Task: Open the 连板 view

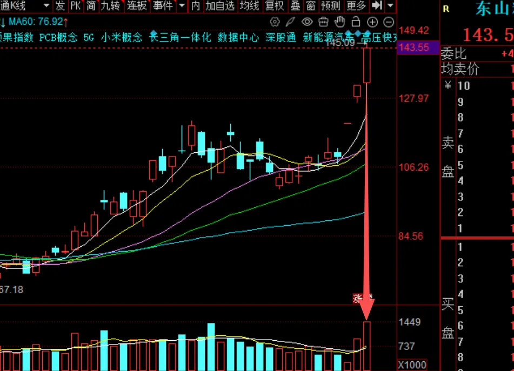Action: 137,5
